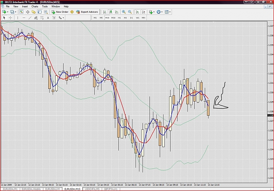Switch to the EURUSDm,M1 chart tab
This screenshot has height=191, width=274.
(x=11, y=189)
